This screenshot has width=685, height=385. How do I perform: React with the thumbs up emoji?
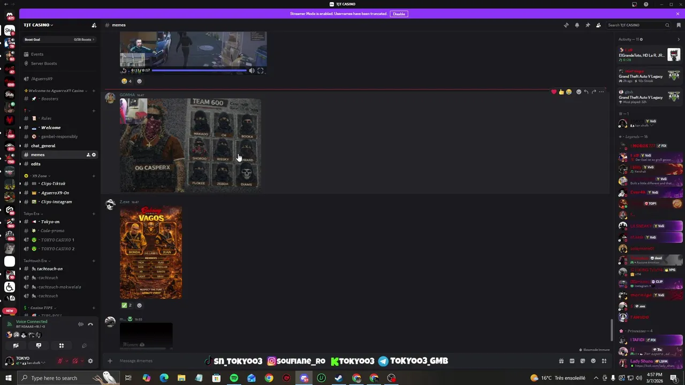click(561, 92)
